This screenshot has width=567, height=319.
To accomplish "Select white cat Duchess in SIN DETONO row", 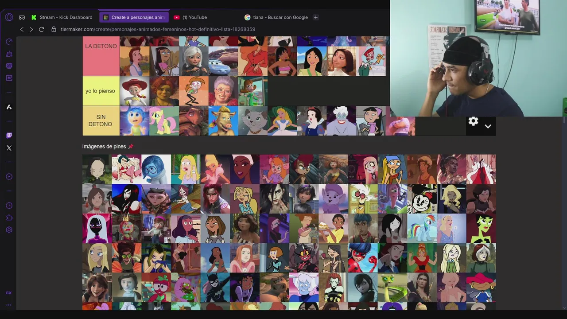I will tap(253, 121).
